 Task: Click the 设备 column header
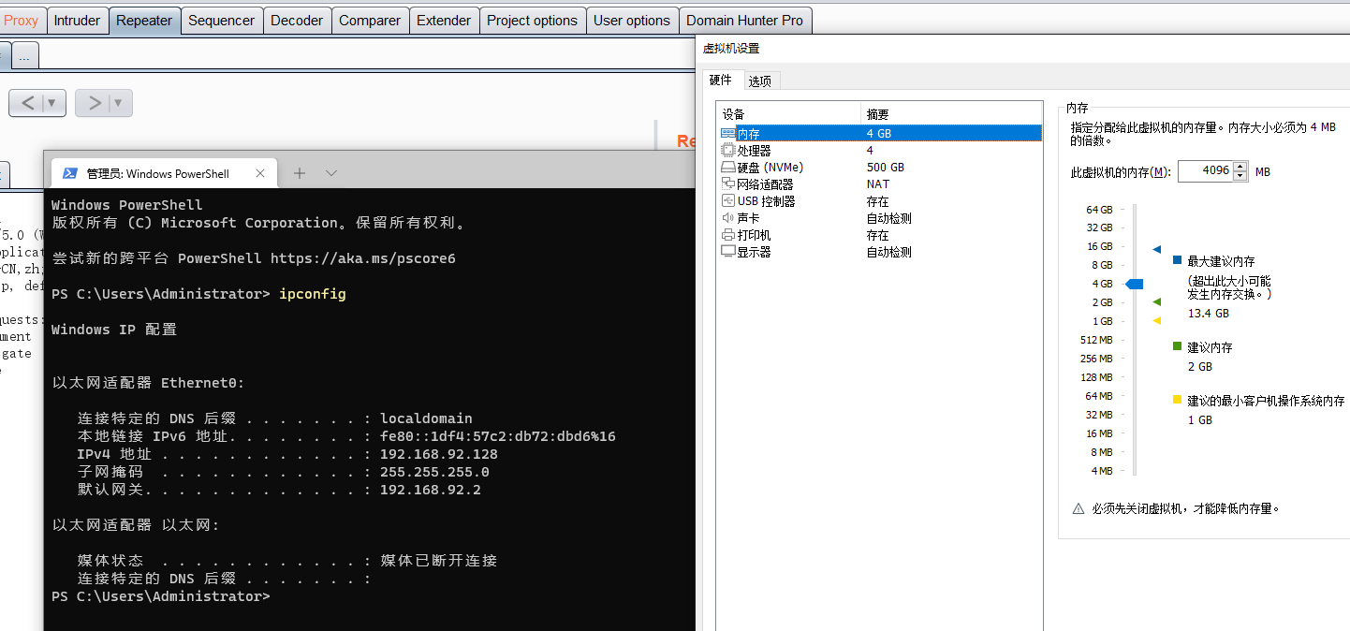(788, 114)
